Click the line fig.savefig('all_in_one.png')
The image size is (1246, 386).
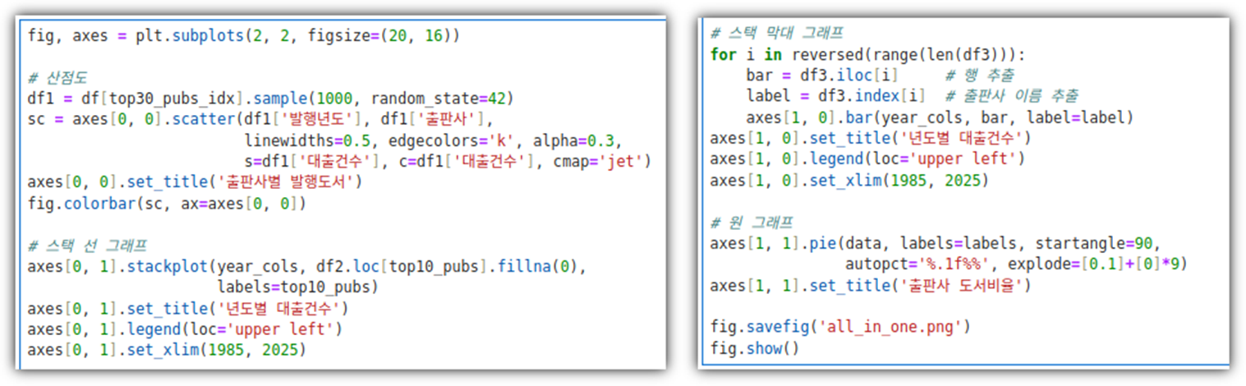point(840,327)
